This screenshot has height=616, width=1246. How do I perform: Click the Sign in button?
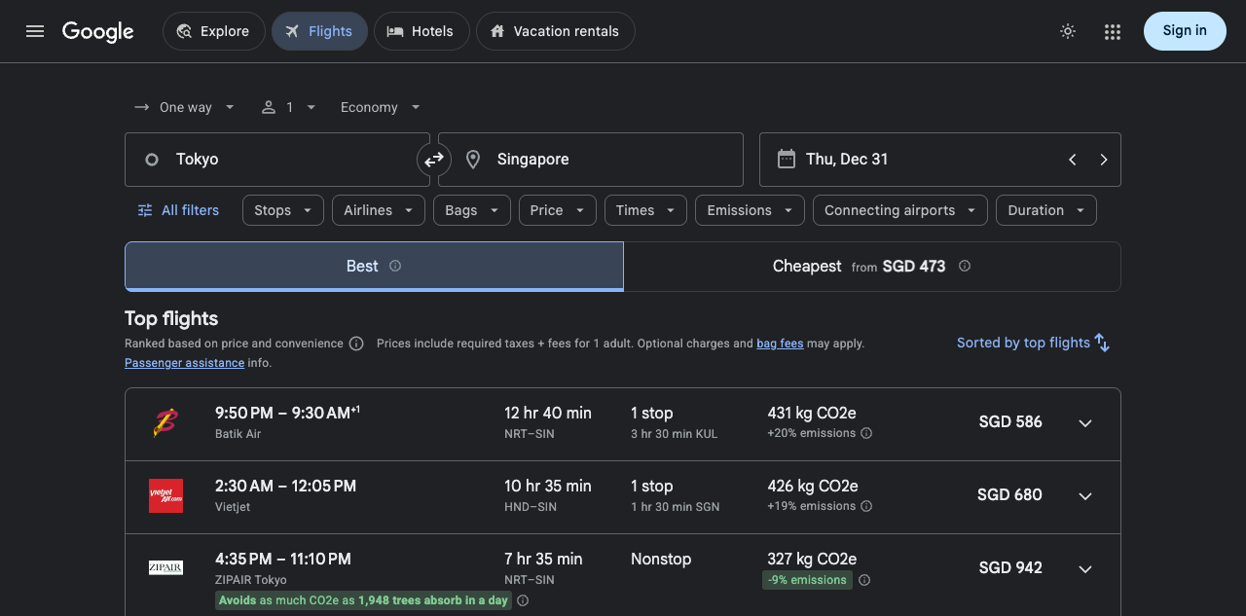(1185, 31)
